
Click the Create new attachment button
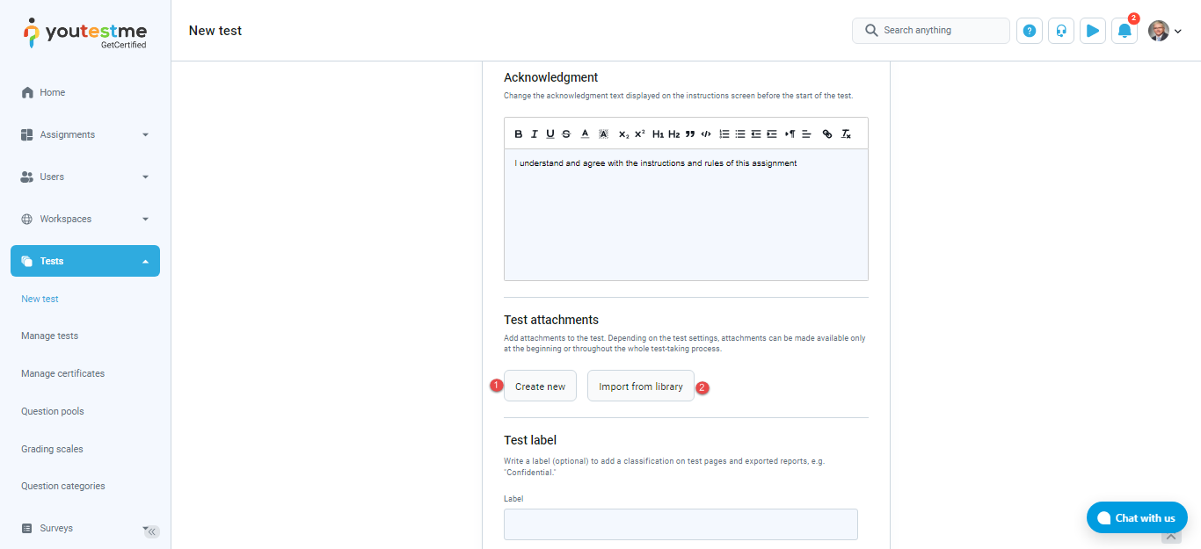coord(540,386)
